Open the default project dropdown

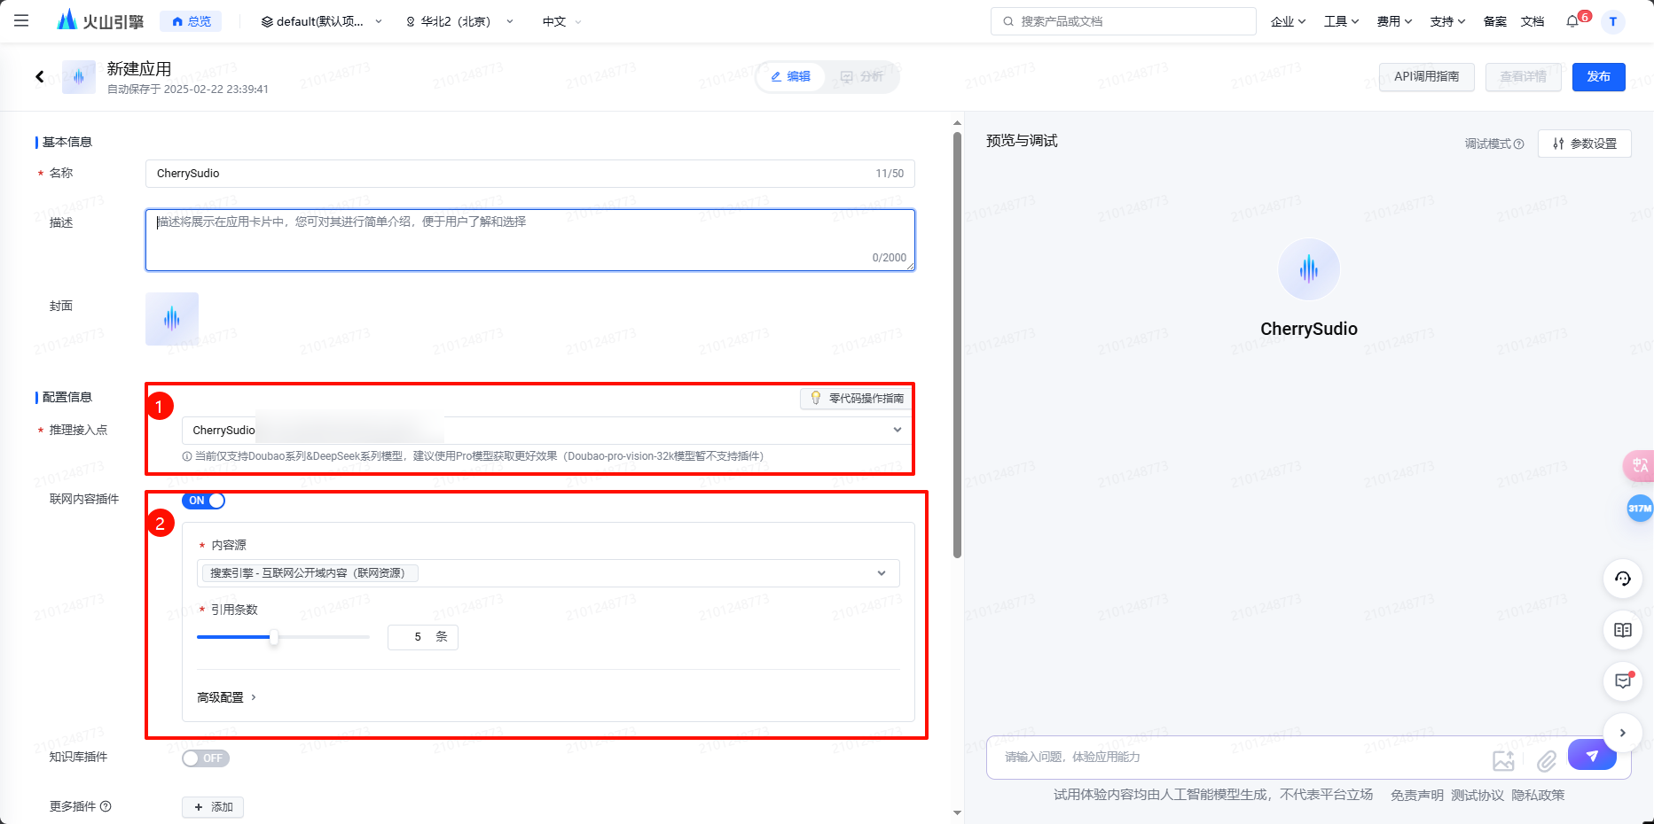click(321, 21)
